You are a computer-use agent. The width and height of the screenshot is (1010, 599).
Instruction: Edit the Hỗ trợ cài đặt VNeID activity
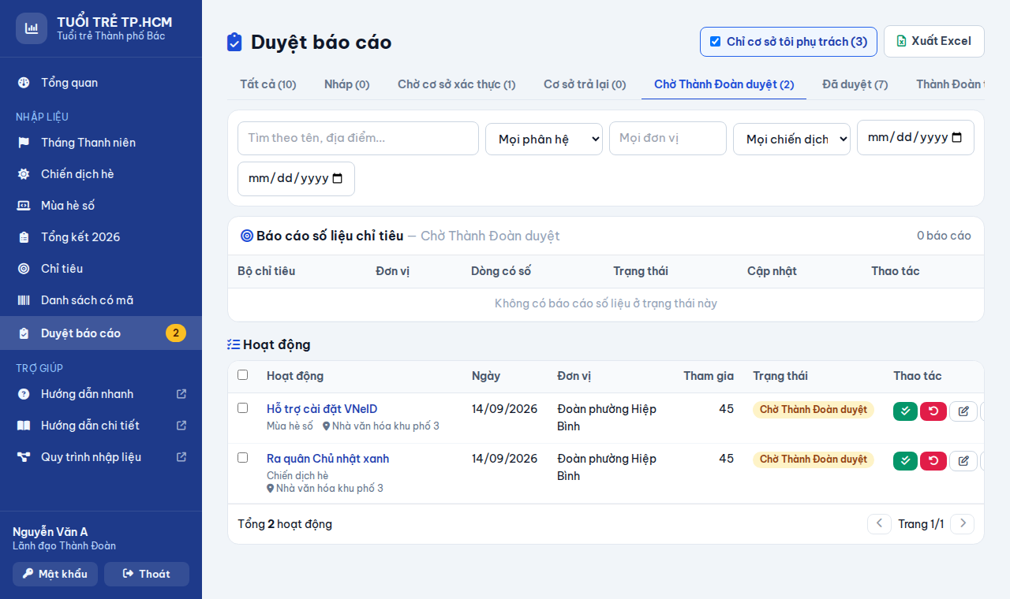pos(963,411)
